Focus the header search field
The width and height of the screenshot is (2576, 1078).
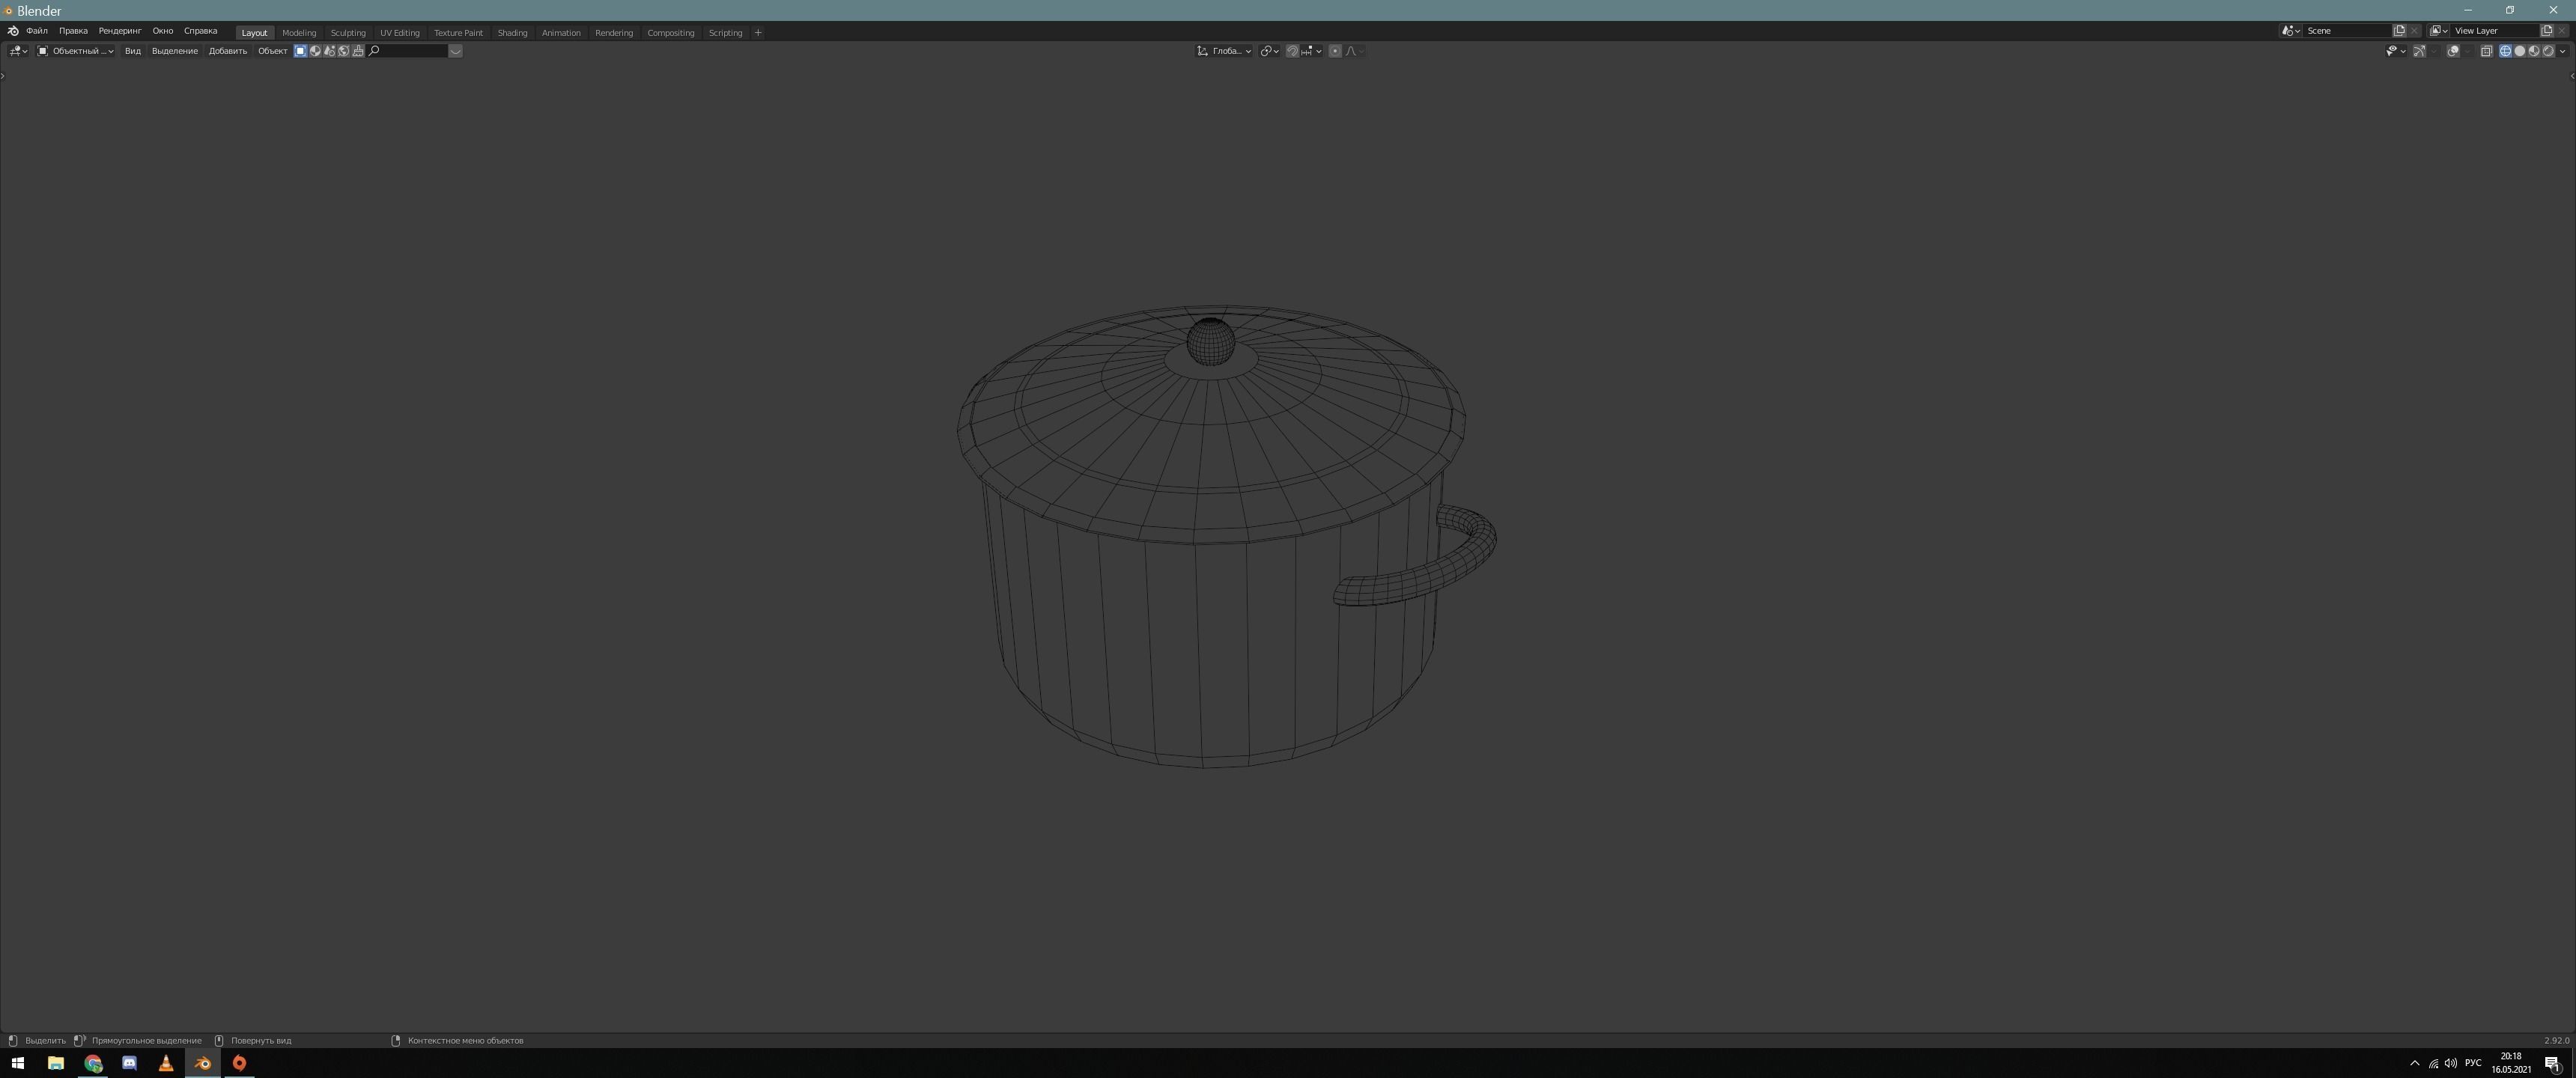pos(407,51)
